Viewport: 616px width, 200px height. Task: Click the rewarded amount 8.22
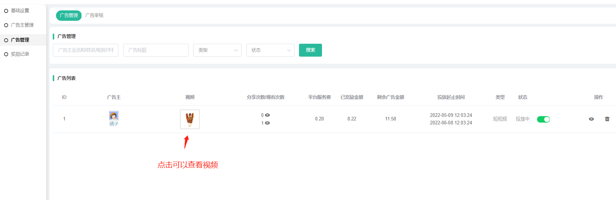(352, 119)
